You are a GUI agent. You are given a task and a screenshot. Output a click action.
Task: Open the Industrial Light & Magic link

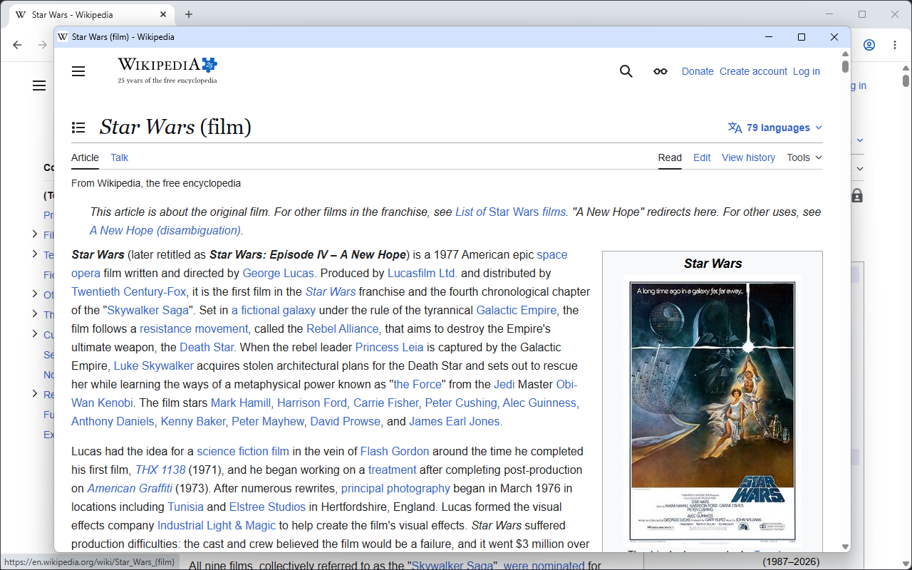pyautogui.click(x=217, y=525)
